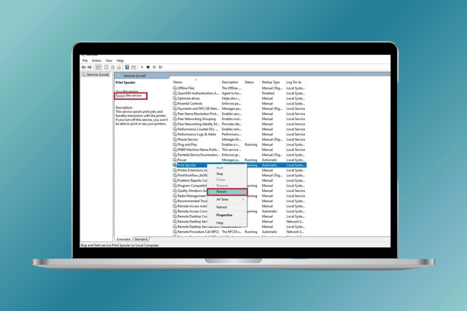467x311 pixels.
Task: Click the gear icon beside Parental Controls
Action: [x=175, y=103]
